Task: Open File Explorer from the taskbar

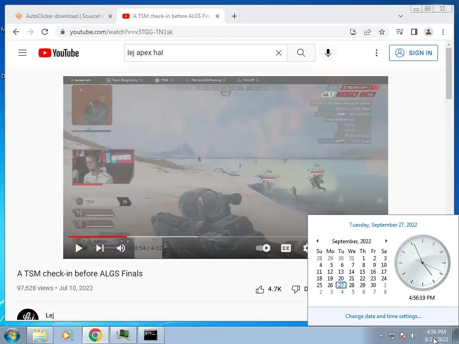Action: 40,335
